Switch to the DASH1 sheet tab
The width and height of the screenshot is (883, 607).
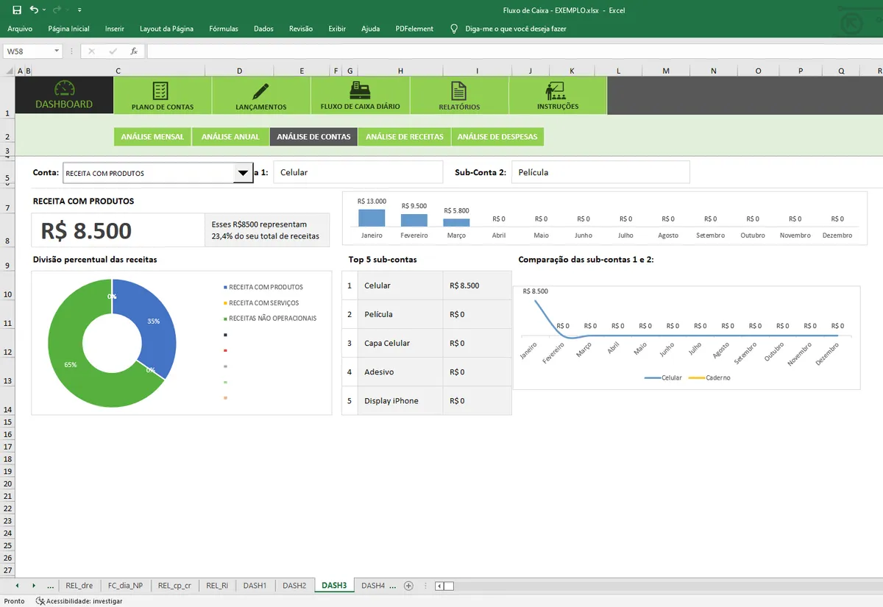[x=255, y=586]
